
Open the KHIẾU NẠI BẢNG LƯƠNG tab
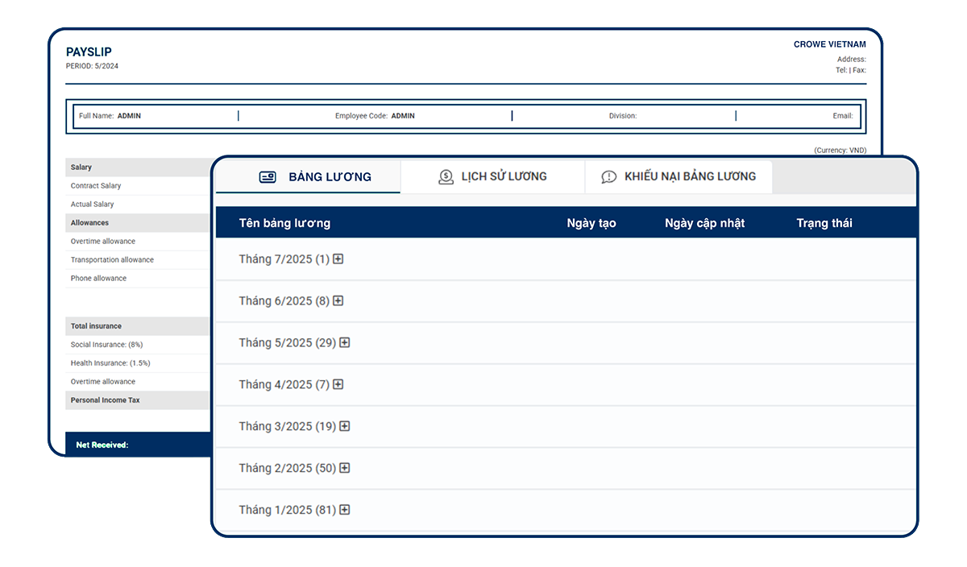pos(679,177)
